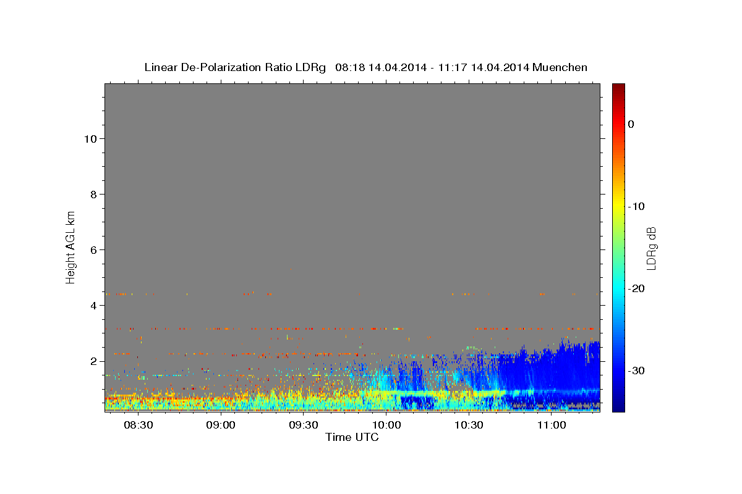Click the colorbar value label 0
This screenshot has height=494, width=742.
[631, 124]
